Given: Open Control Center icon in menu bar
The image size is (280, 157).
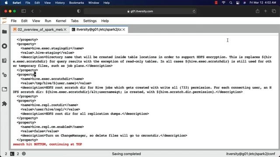Looking at the screenshot, I should [x=238, y=3].
